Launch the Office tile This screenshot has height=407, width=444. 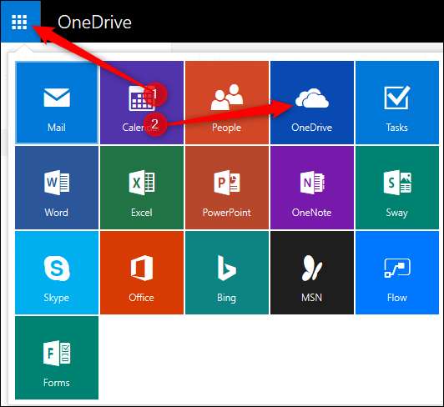click(142, 273)
